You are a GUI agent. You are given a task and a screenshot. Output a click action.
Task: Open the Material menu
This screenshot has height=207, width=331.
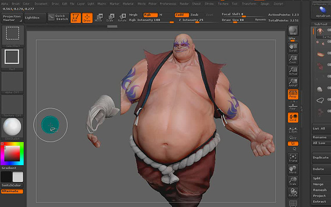(128, 4)
